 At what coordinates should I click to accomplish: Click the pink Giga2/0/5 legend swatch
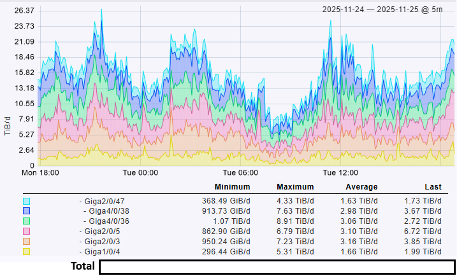coord(26,231)
